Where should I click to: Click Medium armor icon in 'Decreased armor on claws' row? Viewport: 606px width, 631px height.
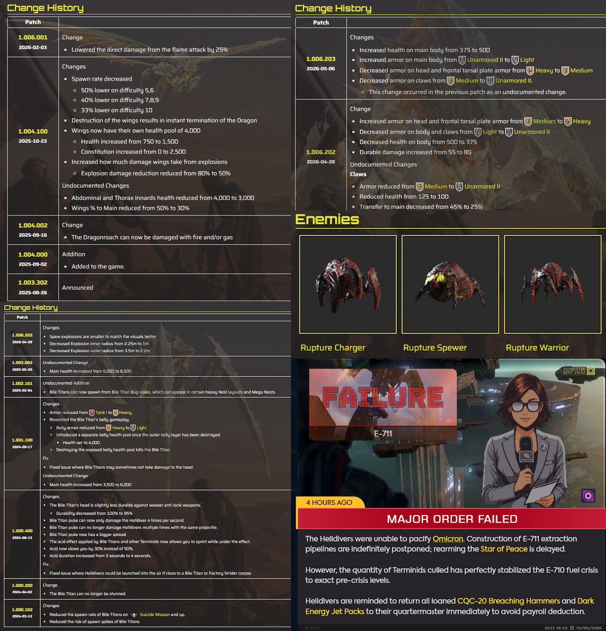click(x=451, y=81)
